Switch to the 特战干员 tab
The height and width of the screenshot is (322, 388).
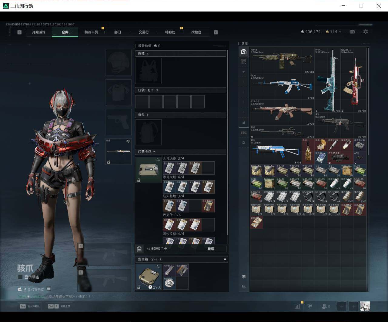coord(91,32)
